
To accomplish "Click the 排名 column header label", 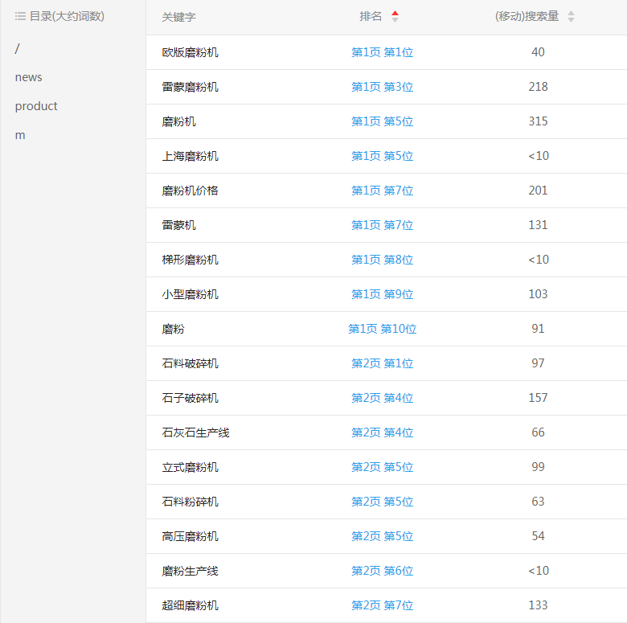I will [371, 17].
